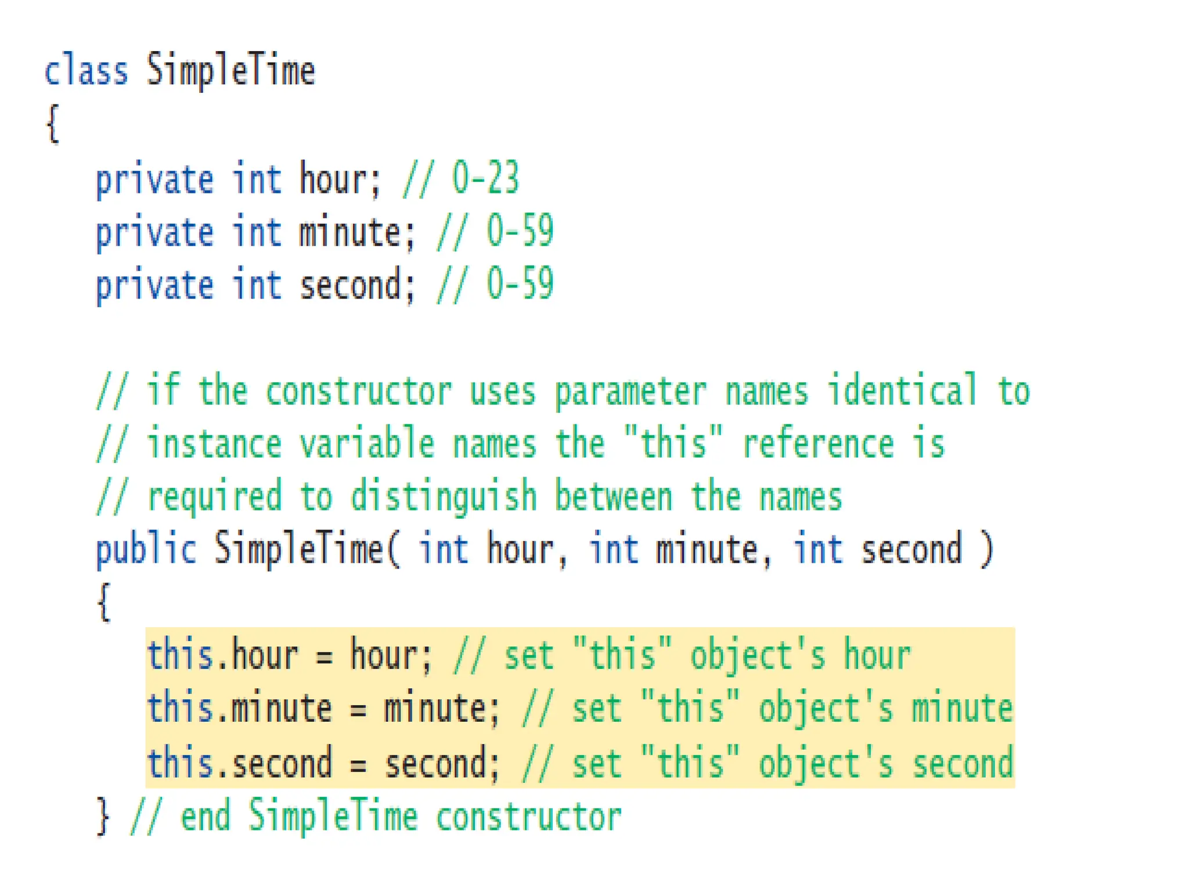Click the word 'constructor' in first comment line
The height and width of the screenshot is (892, 1189).
click(x=359, y=390)
